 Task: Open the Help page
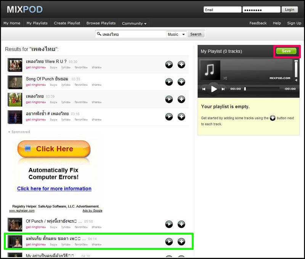[277, 23]
